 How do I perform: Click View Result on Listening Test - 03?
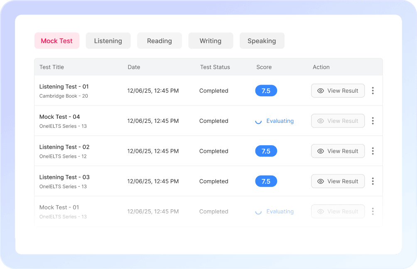[338, 181]
